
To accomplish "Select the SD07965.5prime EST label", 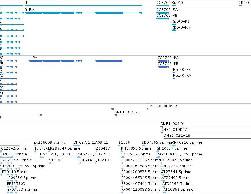I will pos(157,143).
